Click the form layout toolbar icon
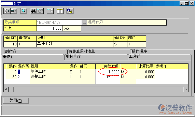This screenshot has width=195, height=117. (x=50, y=11)
